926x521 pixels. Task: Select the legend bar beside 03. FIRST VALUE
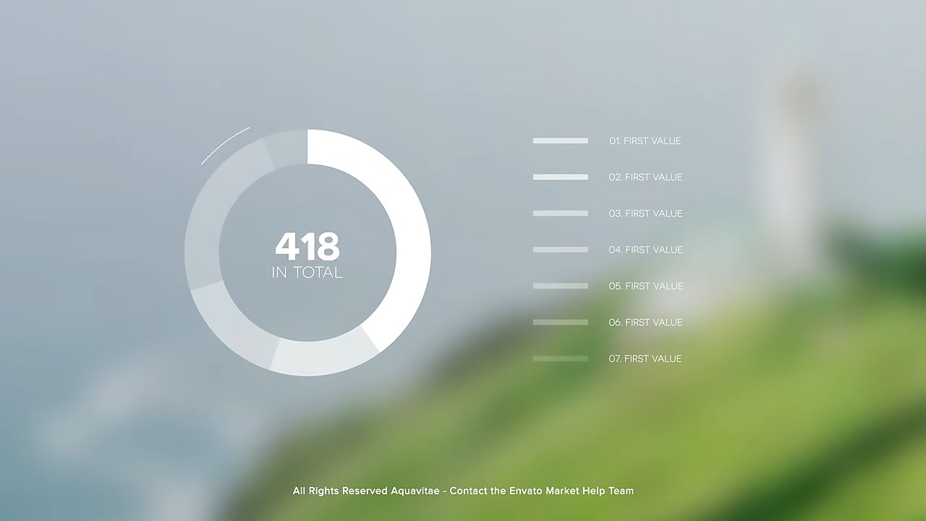pos(561,213)
